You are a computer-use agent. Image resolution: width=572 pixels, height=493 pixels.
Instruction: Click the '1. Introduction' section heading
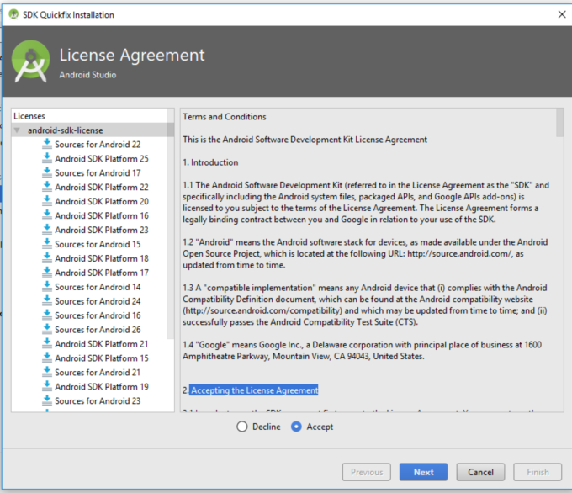pyautogui.click(x=210, y=162)
